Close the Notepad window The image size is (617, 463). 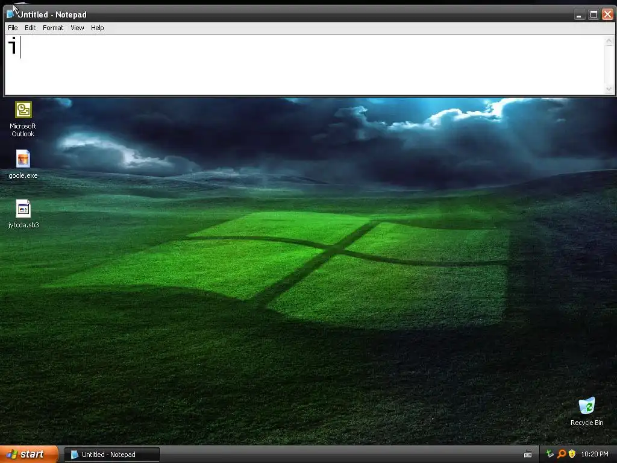[x=607, y=14]
